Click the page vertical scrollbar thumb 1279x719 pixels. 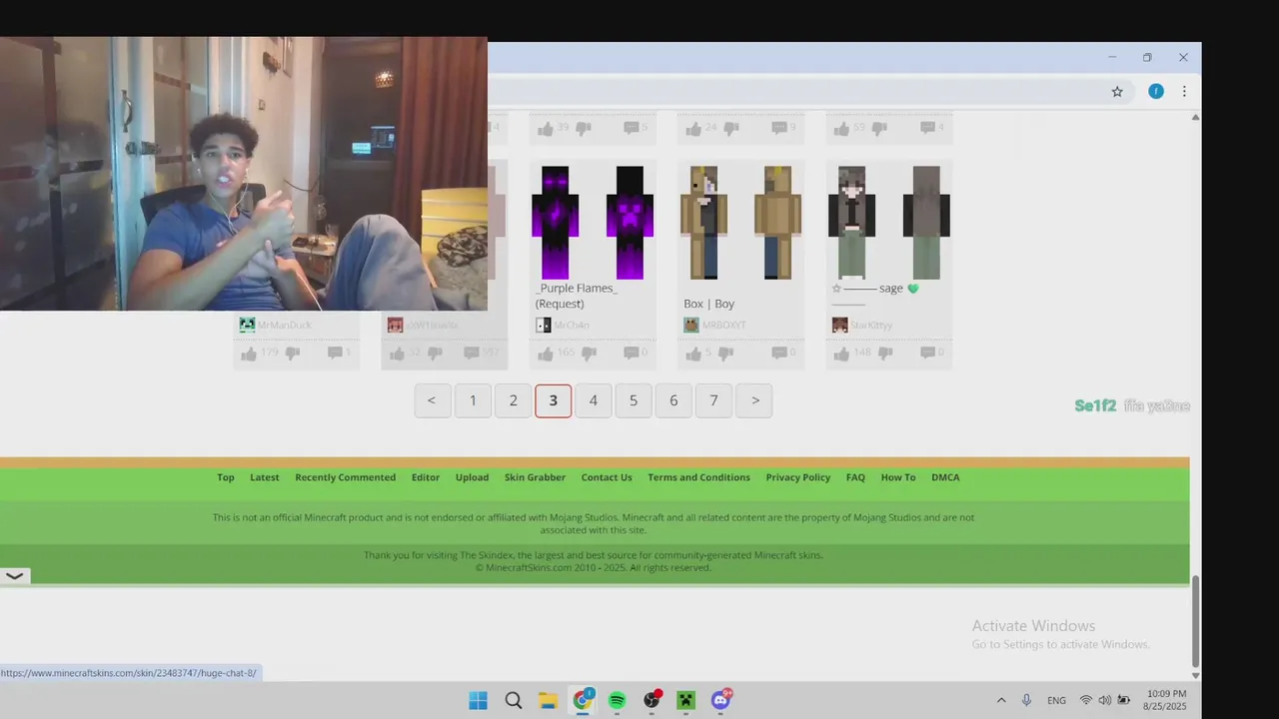click(1195, 620)
